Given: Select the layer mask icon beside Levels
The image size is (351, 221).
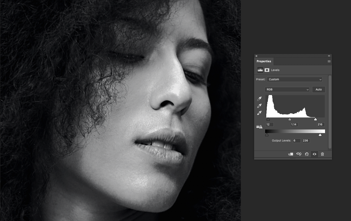Looking at the screenshot, I should 267,70.
